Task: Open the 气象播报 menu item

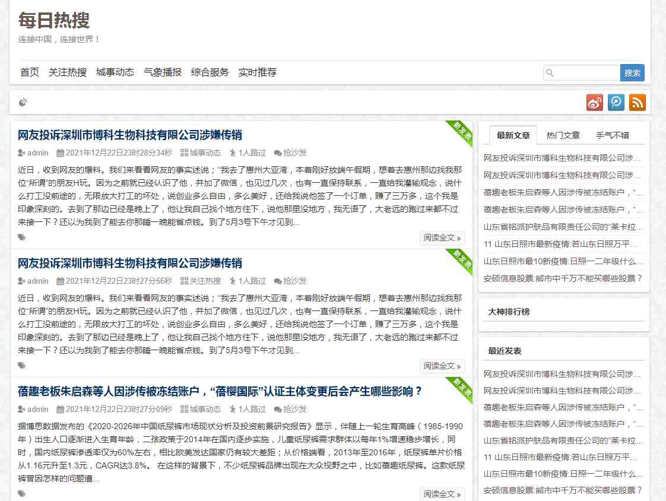Action: pyautogui.click(x=162, y=72)
